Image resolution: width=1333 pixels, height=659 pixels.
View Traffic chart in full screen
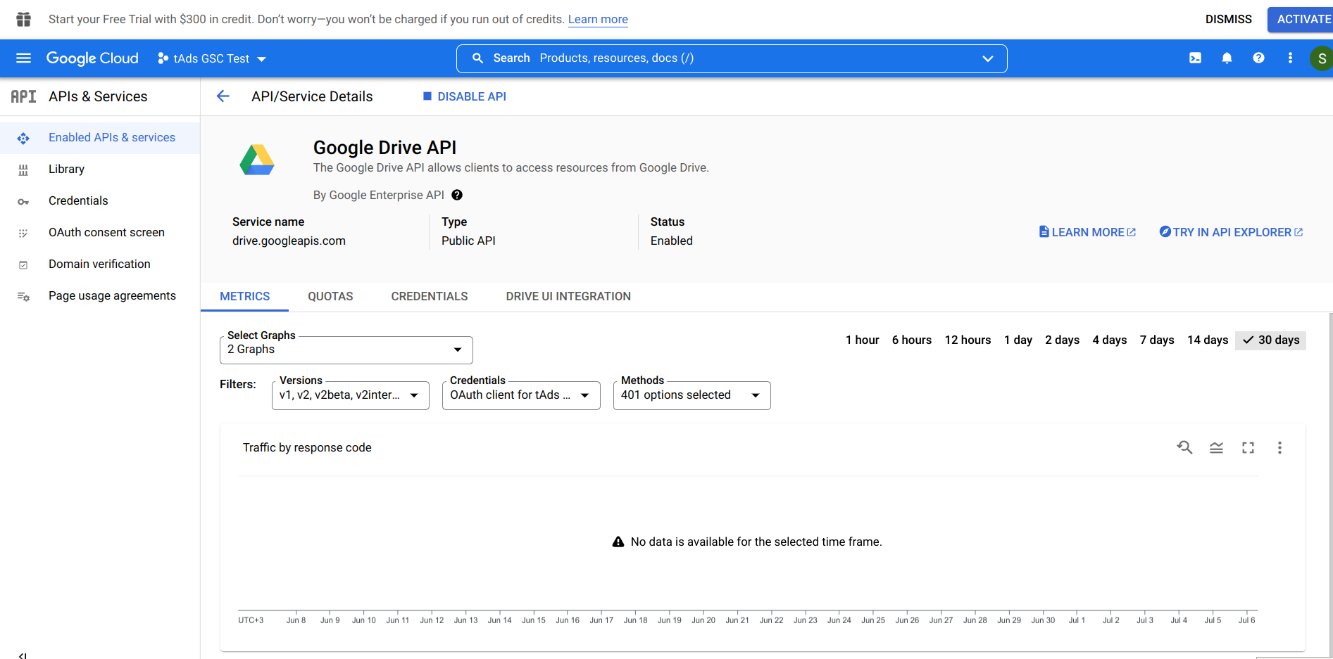[x=1248, y=447]
